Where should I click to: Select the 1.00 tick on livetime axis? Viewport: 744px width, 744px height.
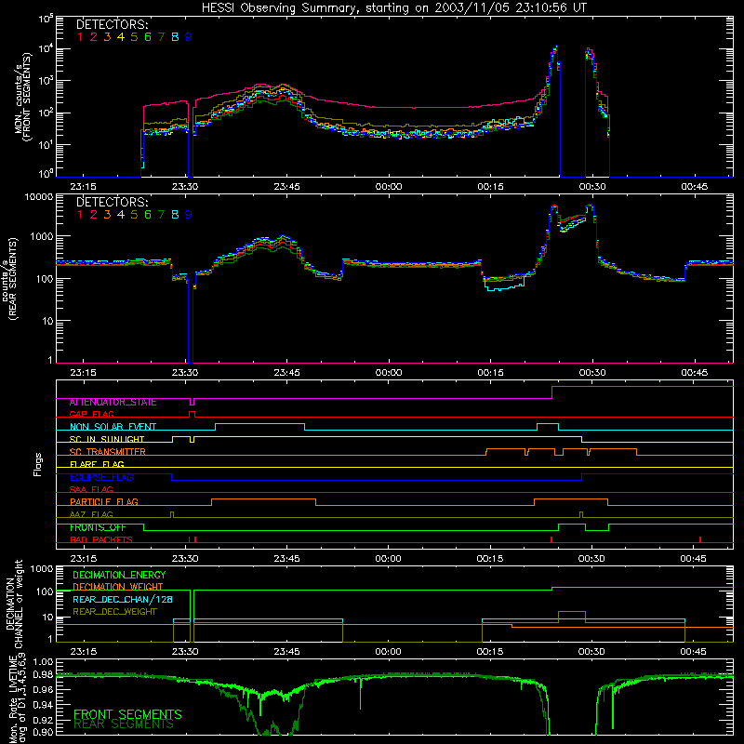pyautogui.click(x=43, y=662)
